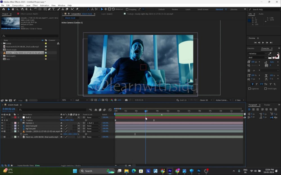Expand the Solids folder in Project panel
The width and height of the screenshot is (281, 175).
click(x=1, y=43)
